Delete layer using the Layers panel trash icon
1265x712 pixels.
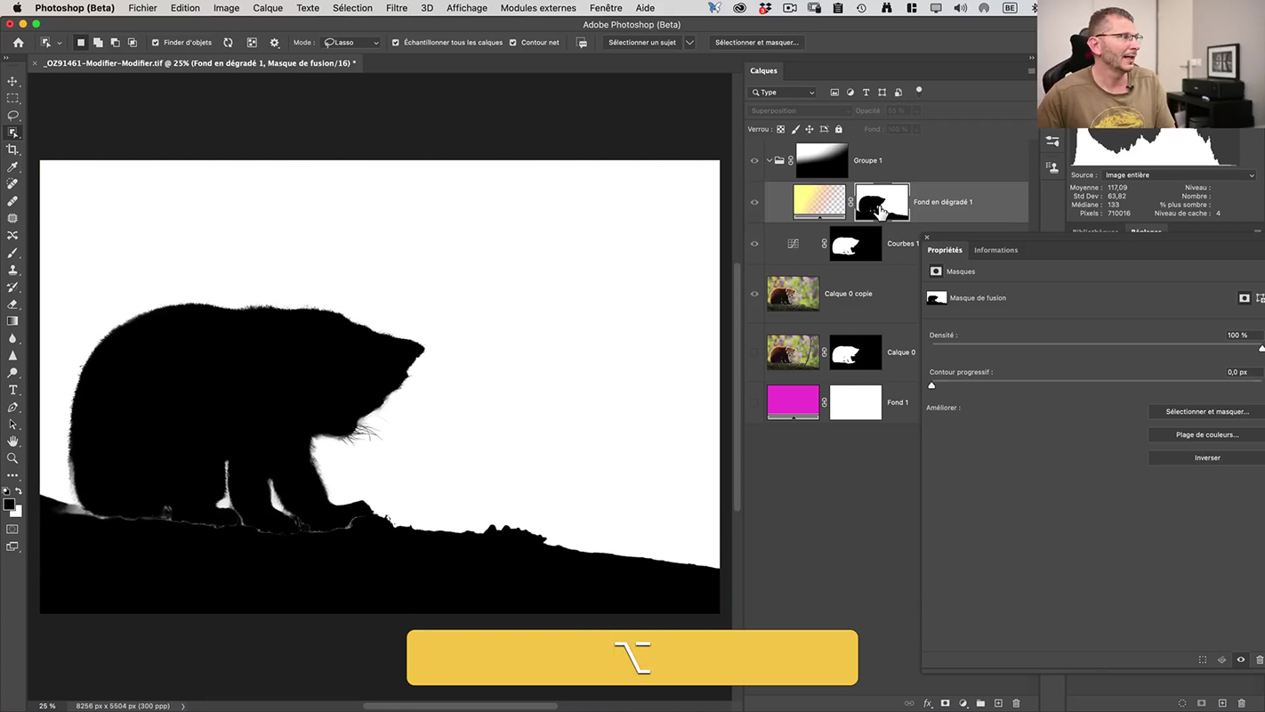(x=1016, y=703)
